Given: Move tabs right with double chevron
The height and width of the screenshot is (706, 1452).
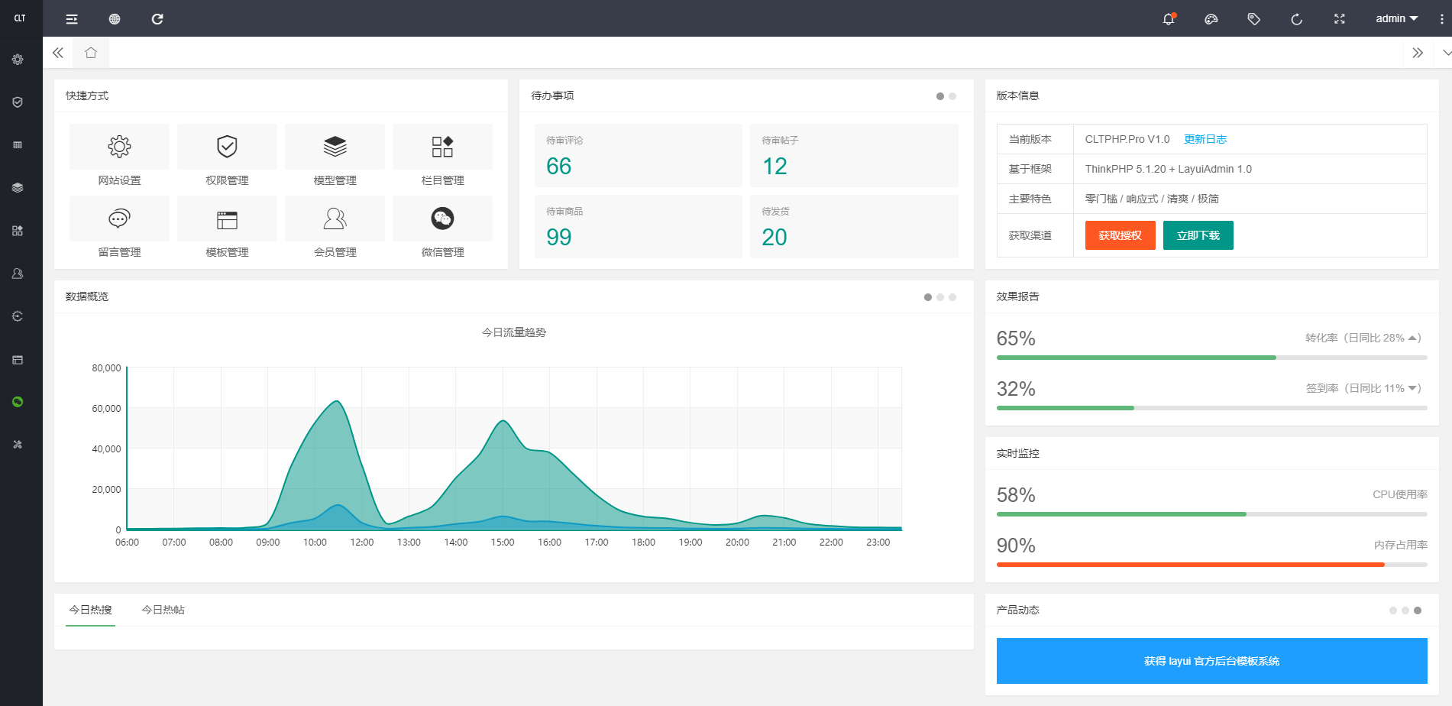Looking at the screenshot, I should [x=1418, y=53].
